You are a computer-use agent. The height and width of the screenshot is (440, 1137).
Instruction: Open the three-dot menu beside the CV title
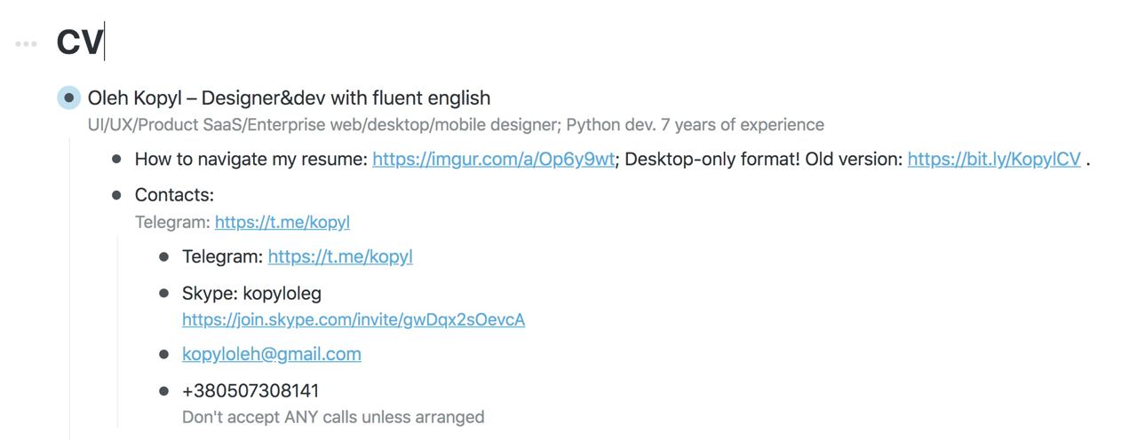pos(27,43)
